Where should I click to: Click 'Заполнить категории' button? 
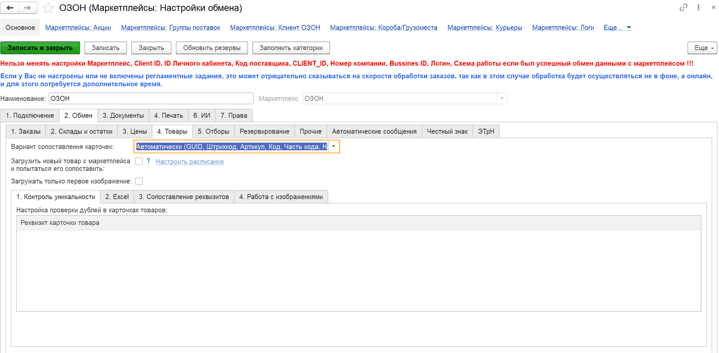[291, 48]
